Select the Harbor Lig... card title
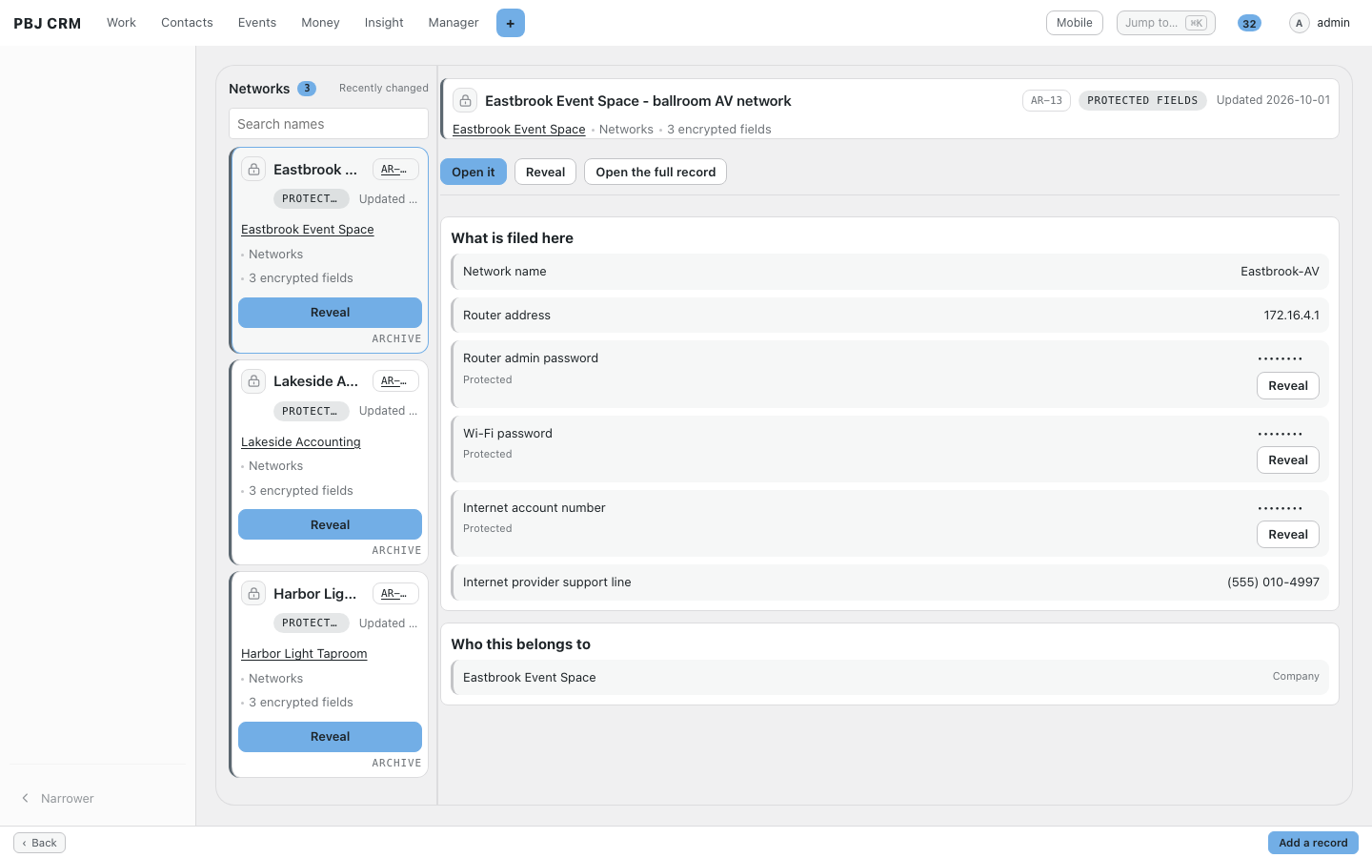This screenshot has width=1372, height=858. 315,594
